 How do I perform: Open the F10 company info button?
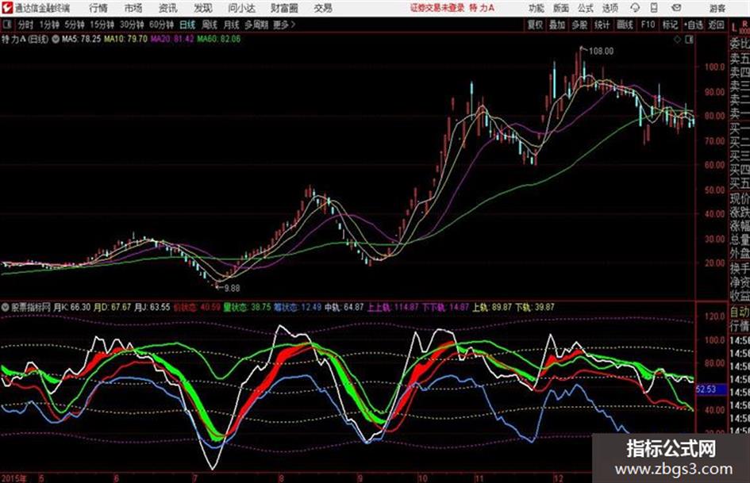pos(648,25)
